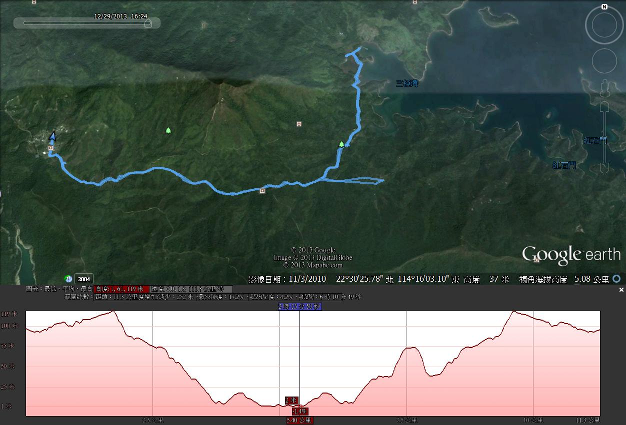Click the elevation profile vertical cursor line
The height and width of the screenshot is (425, 626).
coord(299,363)
